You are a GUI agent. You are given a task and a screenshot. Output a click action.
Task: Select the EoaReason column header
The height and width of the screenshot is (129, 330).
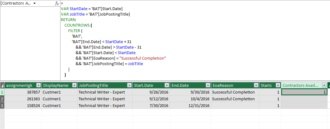pos(235,85)
